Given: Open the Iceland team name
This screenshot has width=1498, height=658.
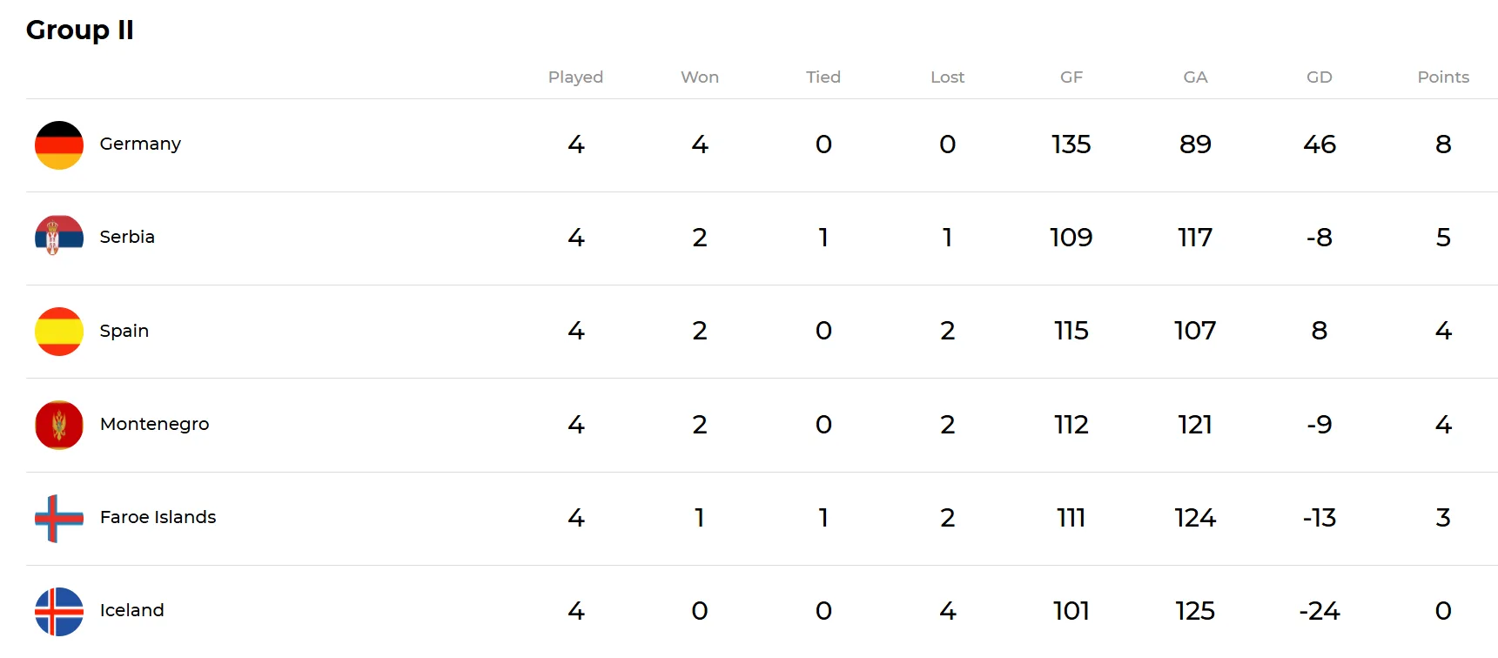Looking at the screenshot, I should 131,610.
